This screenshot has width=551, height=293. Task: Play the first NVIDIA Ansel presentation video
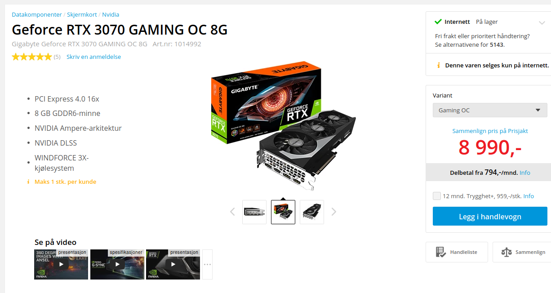point(61,264)
